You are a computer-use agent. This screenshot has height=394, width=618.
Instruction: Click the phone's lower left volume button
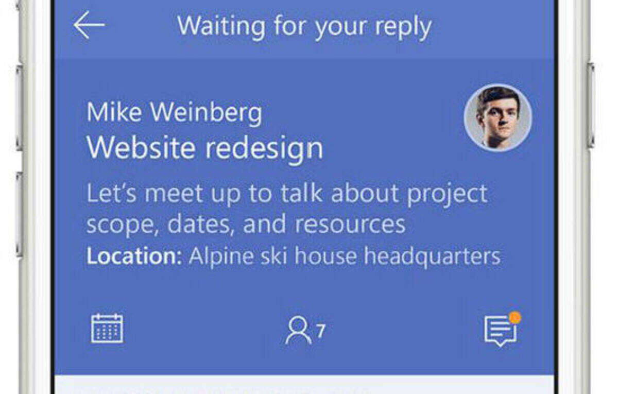coord(19,214)
